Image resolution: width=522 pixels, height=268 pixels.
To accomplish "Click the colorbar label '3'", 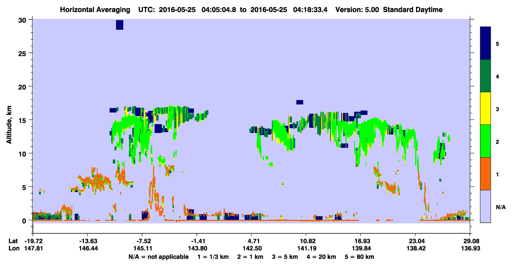I will click(x=498, y=109).
